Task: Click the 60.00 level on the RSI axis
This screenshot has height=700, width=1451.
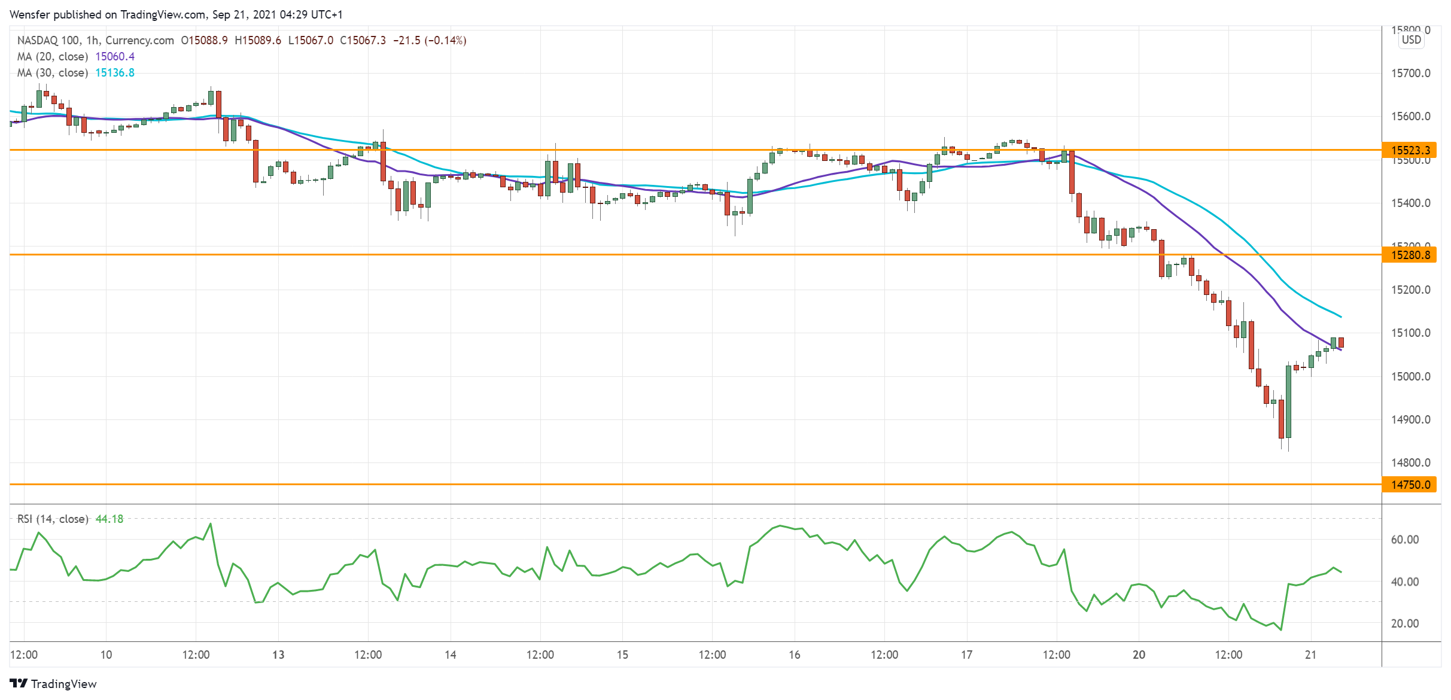Action: pos(1404,540)
